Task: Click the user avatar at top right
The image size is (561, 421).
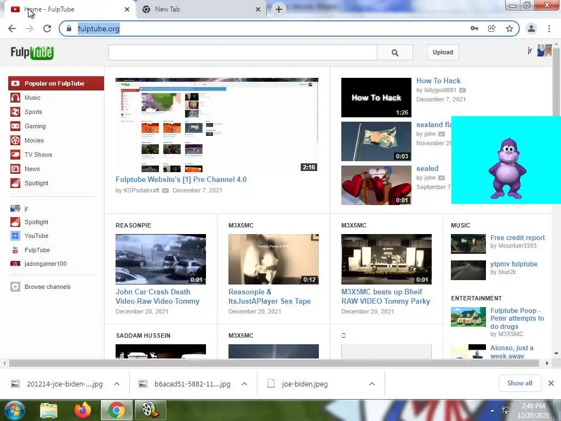Action: tap(544, 50)
